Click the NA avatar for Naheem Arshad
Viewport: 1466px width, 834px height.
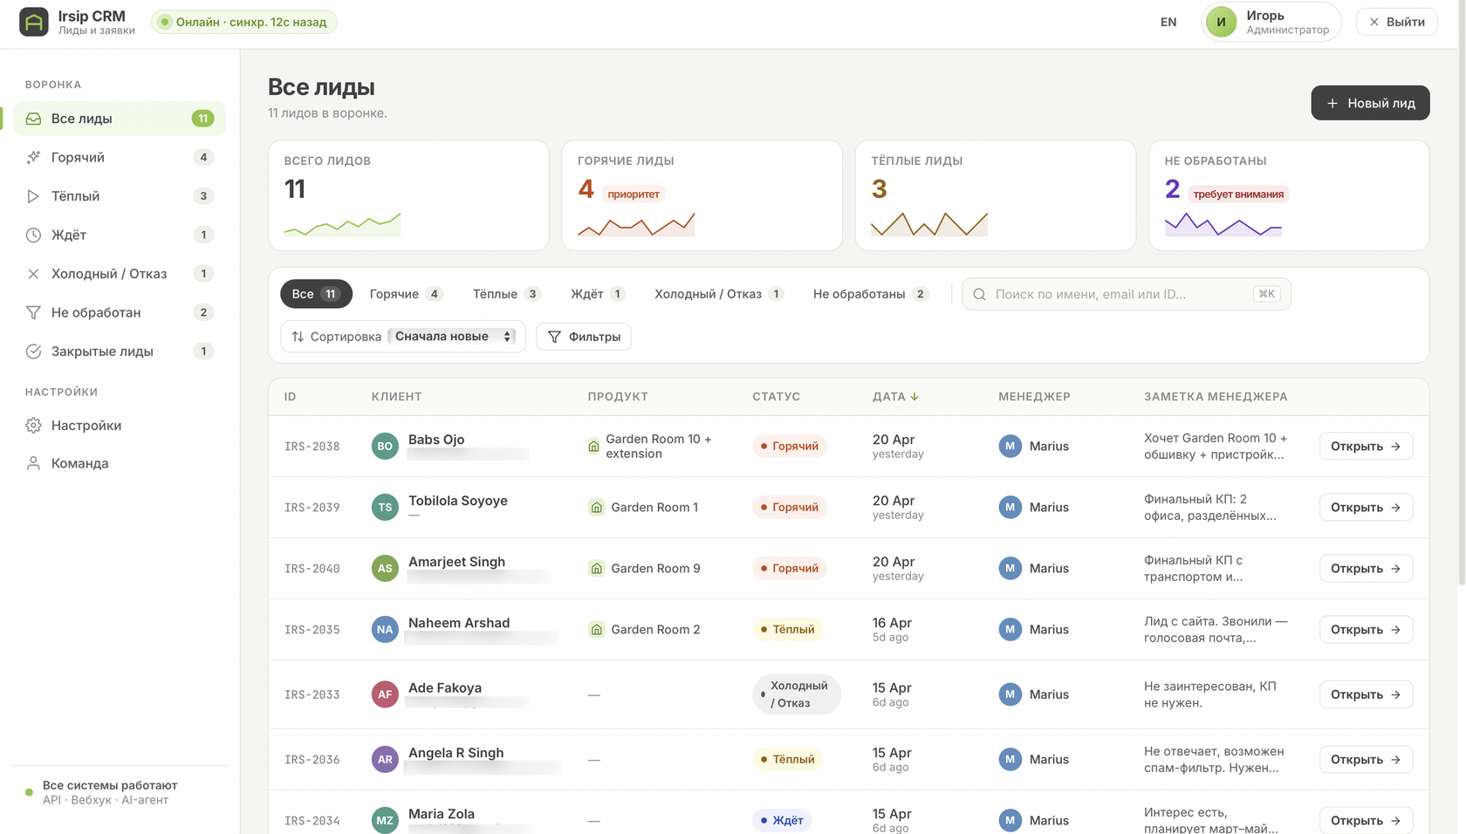click(385, 630)
